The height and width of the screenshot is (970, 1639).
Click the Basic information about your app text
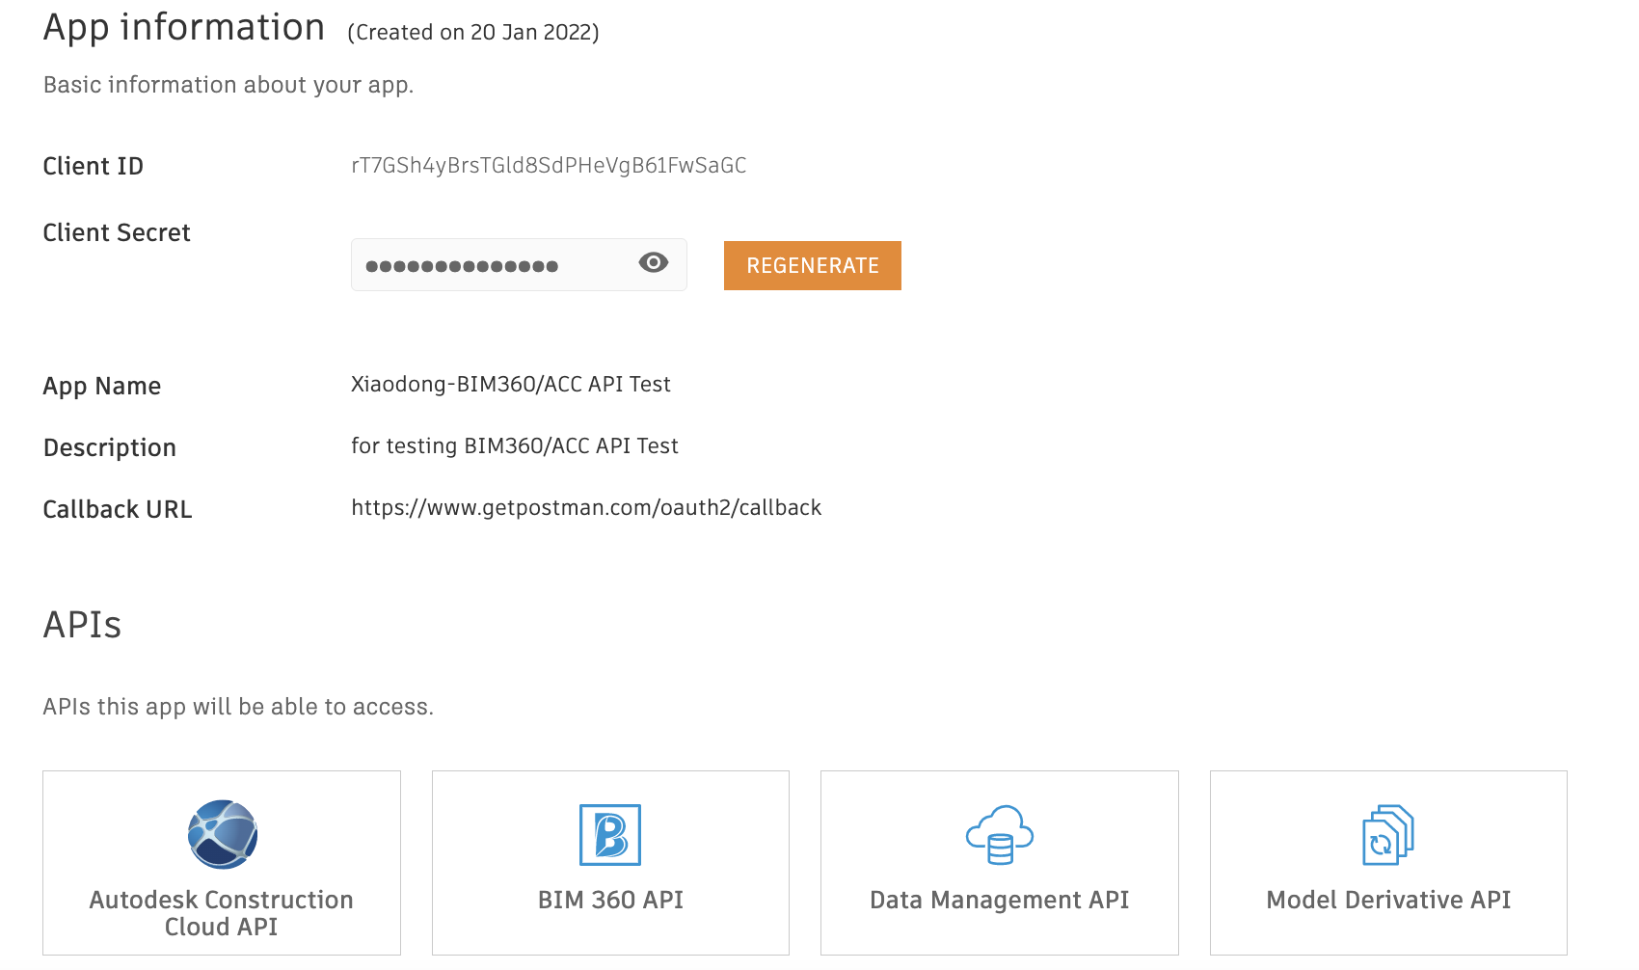(228, 86)
